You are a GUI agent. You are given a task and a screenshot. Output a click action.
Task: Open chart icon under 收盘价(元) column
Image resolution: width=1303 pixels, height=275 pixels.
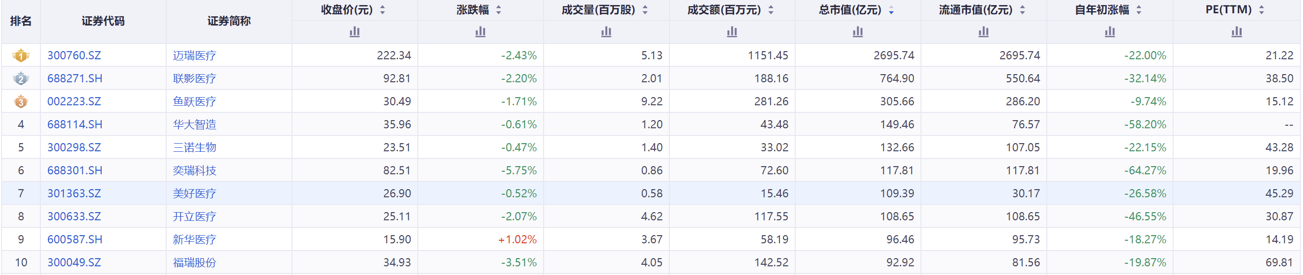(x=354, y=32)
